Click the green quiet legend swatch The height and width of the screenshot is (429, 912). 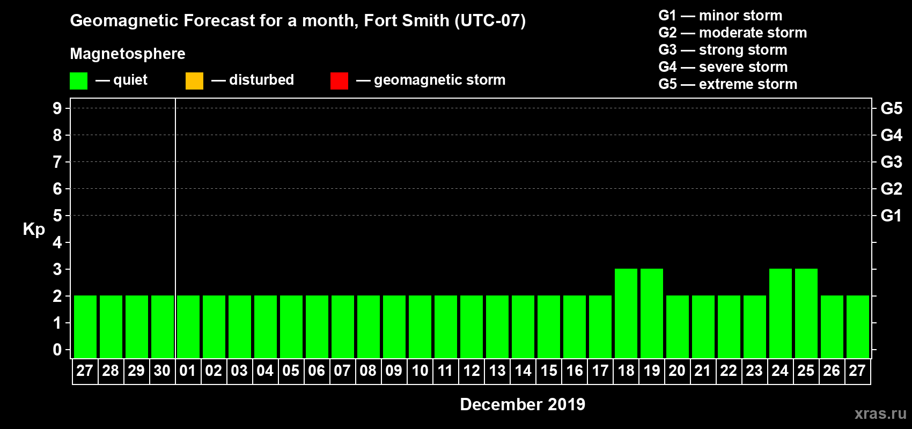tap(78, 81)
